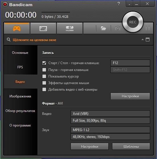Viewport: 157px width, 159px height.
Task: Collapse panel with the small up arrow
Action: (142, 40)
